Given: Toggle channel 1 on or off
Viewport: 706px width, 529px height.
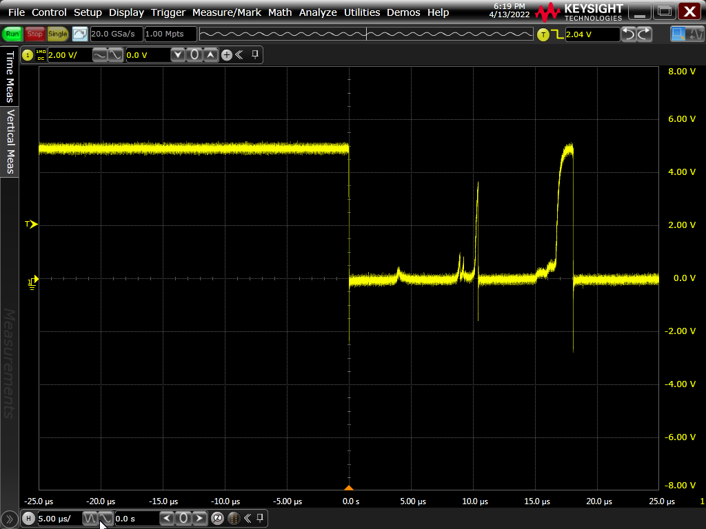Looking at the screenshot, I should pyautogui.click(x=28, y=55).
